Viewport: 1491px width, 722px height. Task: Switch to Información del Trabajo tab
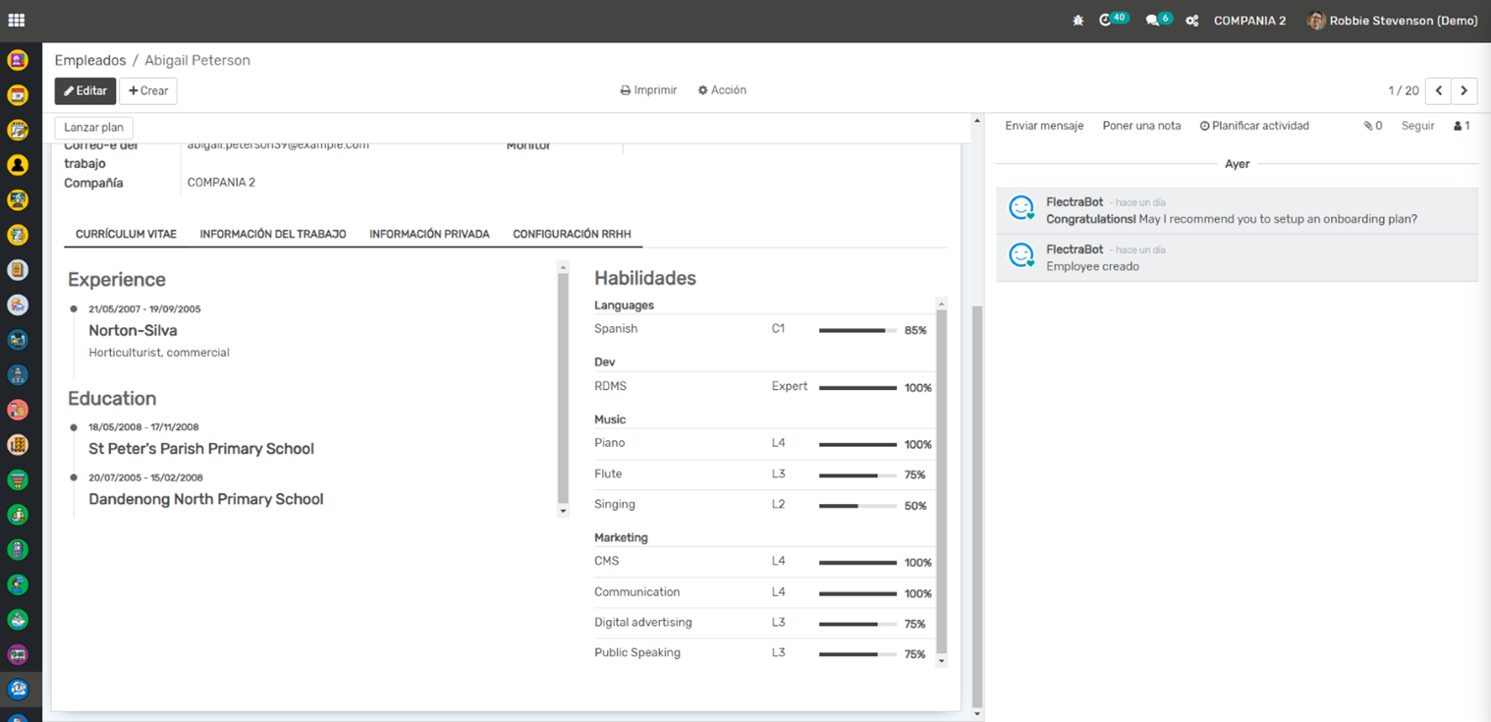click(273, 234)
